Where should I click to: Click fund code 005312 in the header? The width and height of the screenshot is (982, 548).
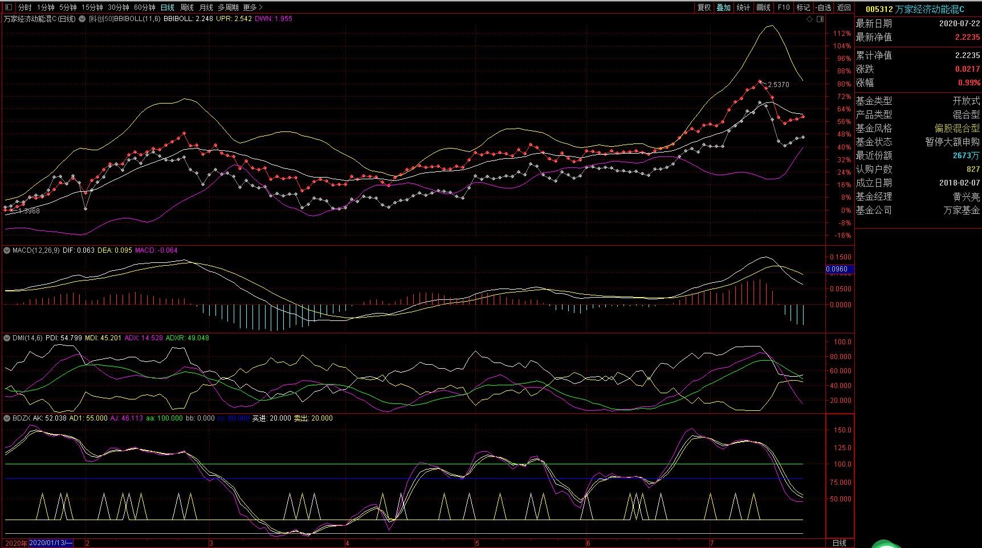[879, 9]
